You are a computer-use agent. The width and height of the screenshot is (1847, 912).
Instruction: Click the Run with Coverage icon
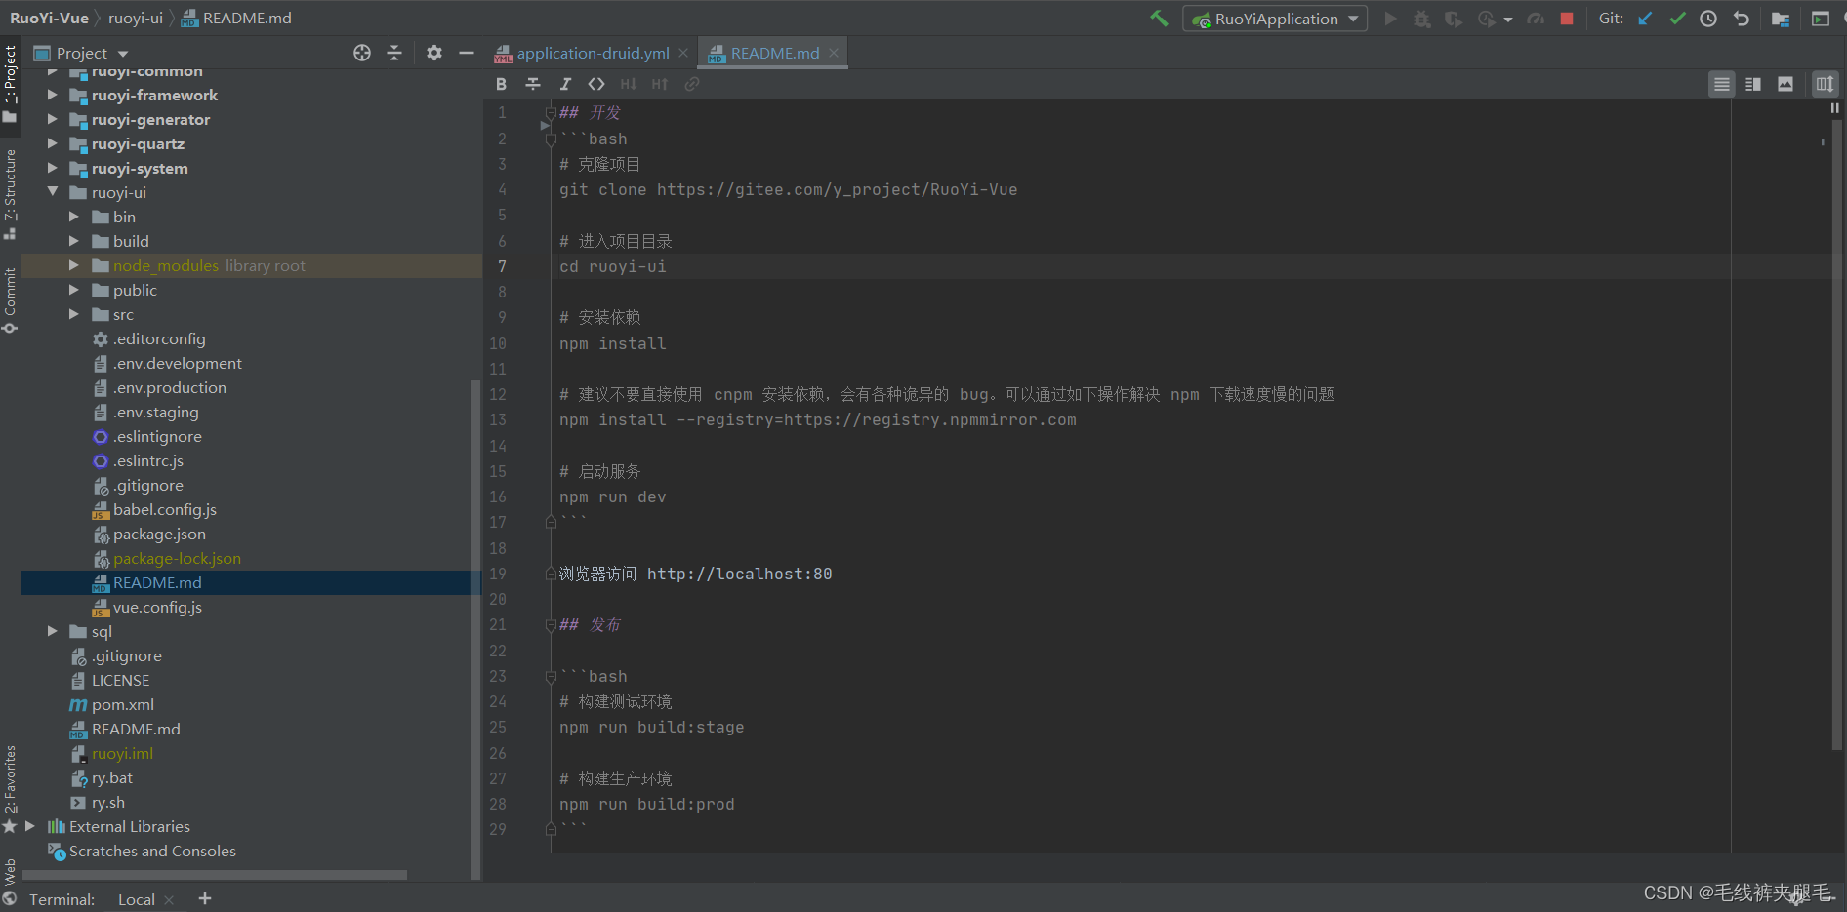click(x=1454, y=19)
